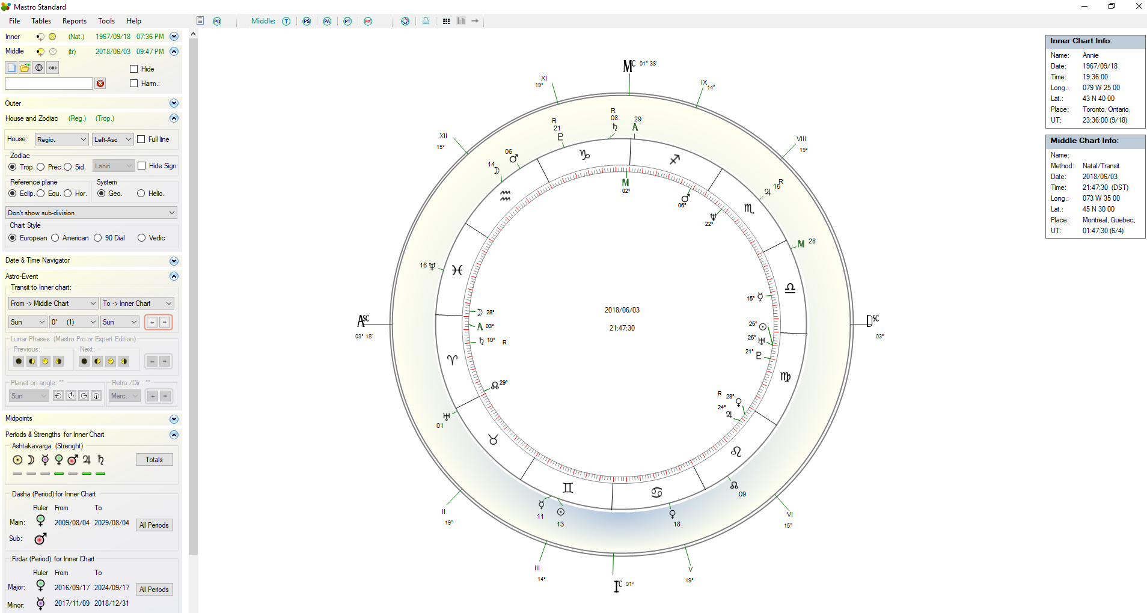This screenshot has width=1147, height=613.
Task: Enable the Hide checkbox for Middle chart
Action: pos(134,69)
